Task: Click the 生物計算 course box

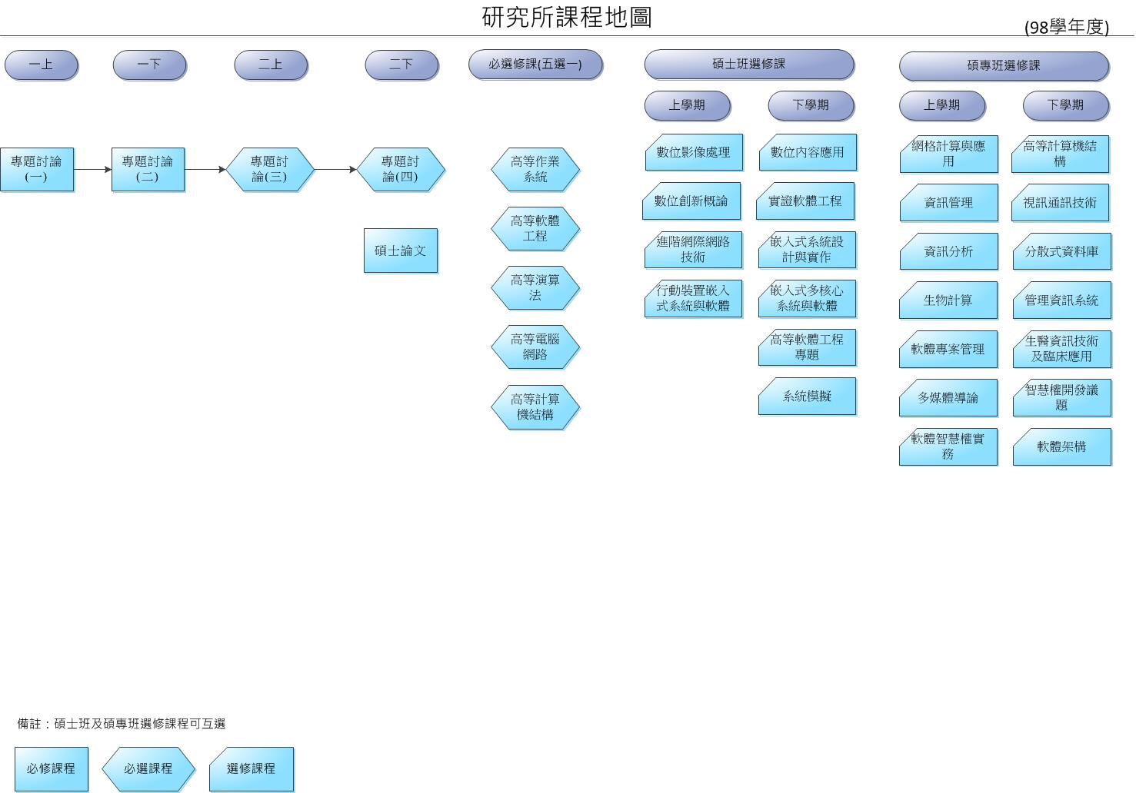Action: 948,300
